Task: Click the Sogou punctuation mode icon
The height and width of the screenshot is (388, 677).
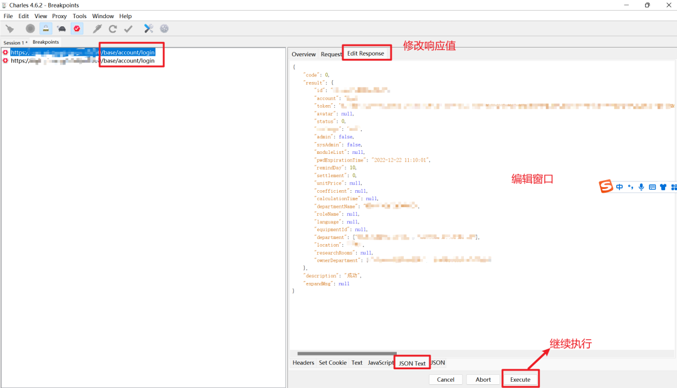Action: 631,186
